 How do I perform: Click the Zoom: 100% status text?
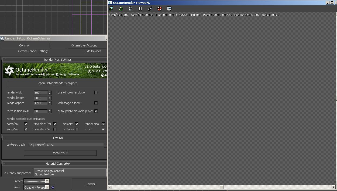coord(270,15)
